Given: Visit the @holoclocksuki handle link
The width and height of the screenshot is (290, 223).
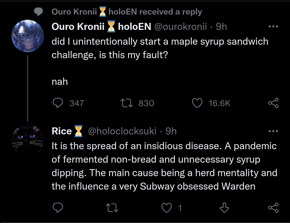Looking at the screenshot, I should (122, 131).
